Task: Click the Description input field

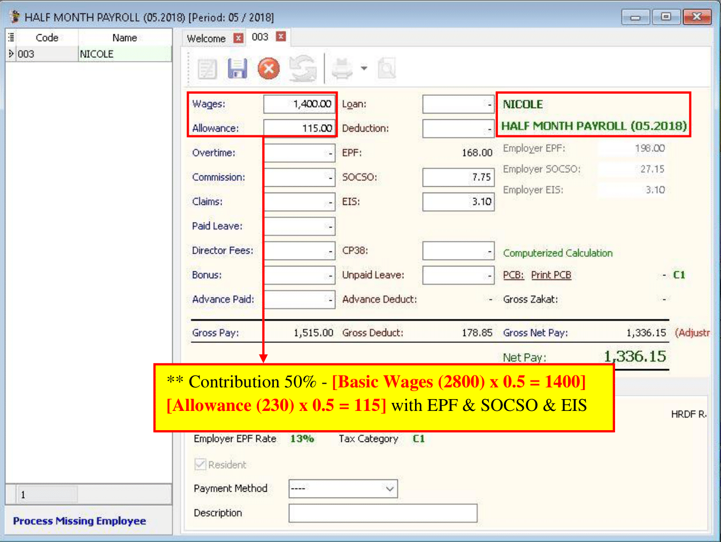Action: click(x=382, y=513)
